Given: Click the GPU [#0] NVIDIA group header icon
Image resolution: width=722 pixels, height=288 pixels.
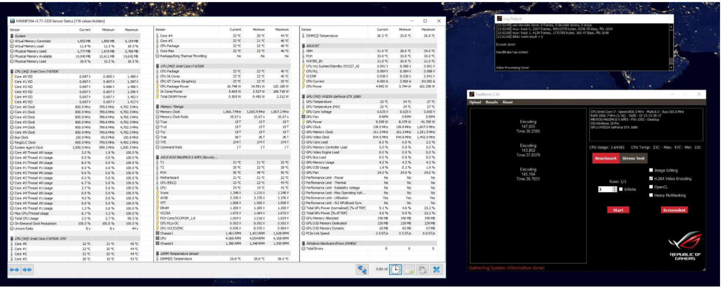Looking at the screenshot, I should pyautogui.click(x=303, y=96).
